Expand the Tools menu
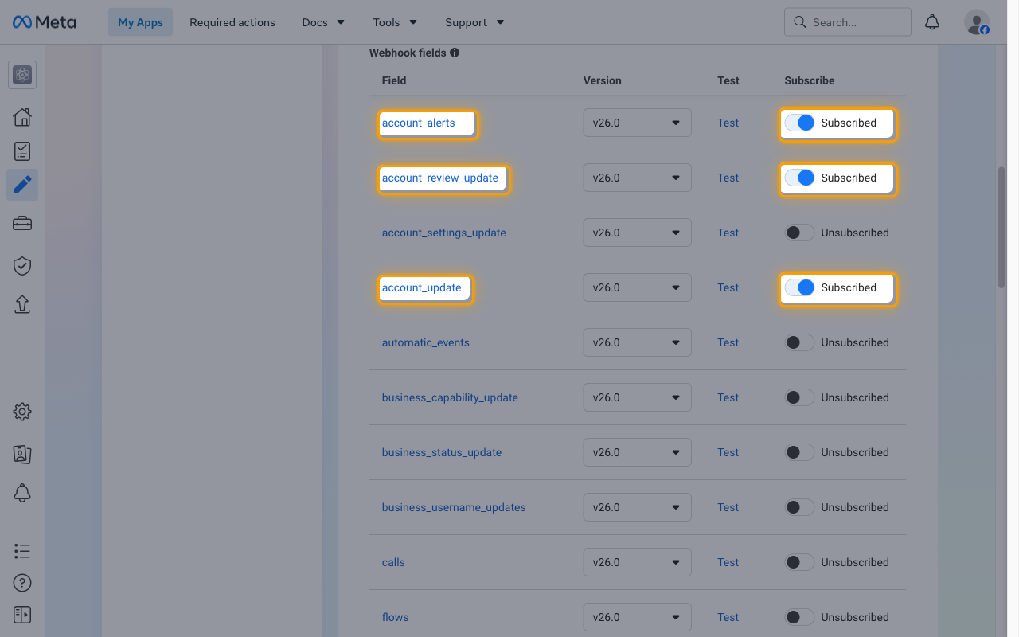The height and width of the screenshot is (637, 1019). click(x=395, y=22)
